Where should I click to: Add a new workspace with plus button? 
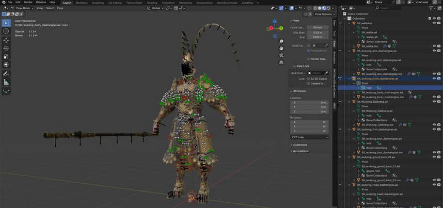pos(257,3)
